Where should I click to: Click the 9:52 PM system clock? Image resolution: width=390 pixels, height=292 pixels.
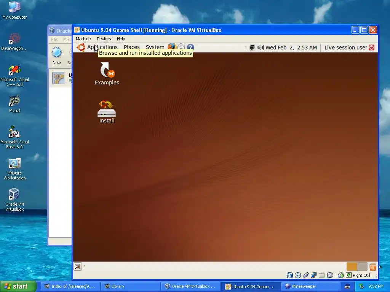pyautogui.click(x=376, y=286)
